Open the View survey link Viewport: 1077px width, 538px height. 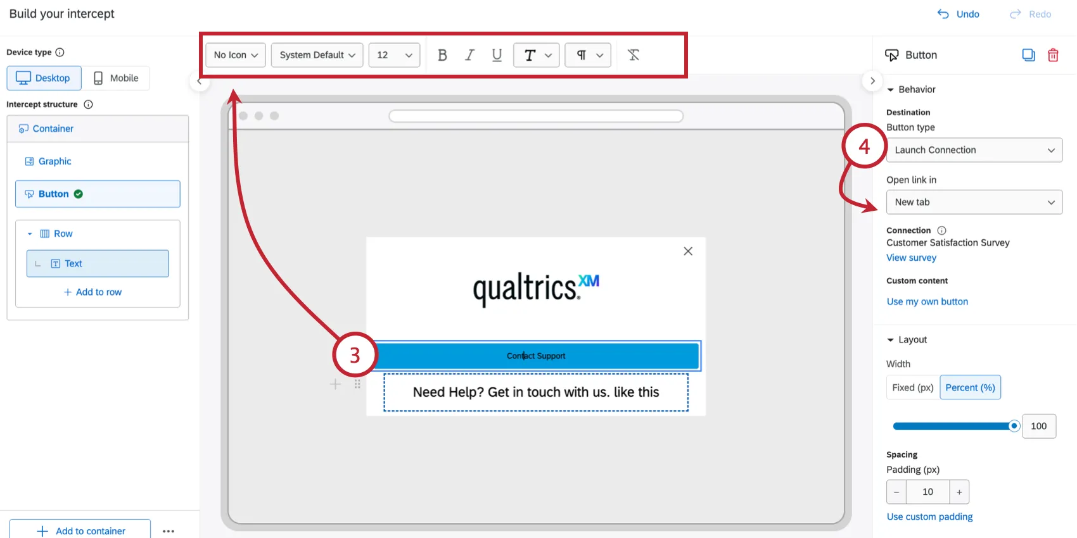pyautogui.click(x=911, y=258)
